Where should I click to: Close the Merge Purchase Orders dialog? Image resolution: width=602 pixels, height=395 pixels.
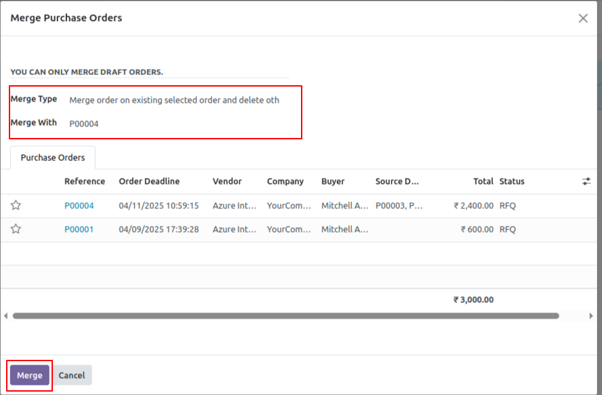pos(582,18)
